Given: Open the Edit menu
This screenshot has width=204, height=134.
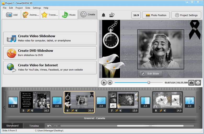Looking at the screenshot, I should 11,8.
